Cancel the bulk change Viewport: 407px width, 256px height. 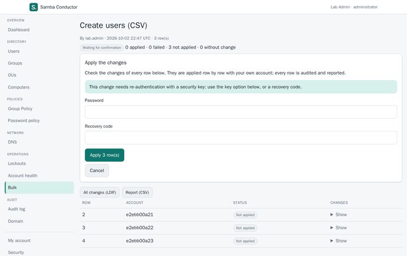(97, 171)
